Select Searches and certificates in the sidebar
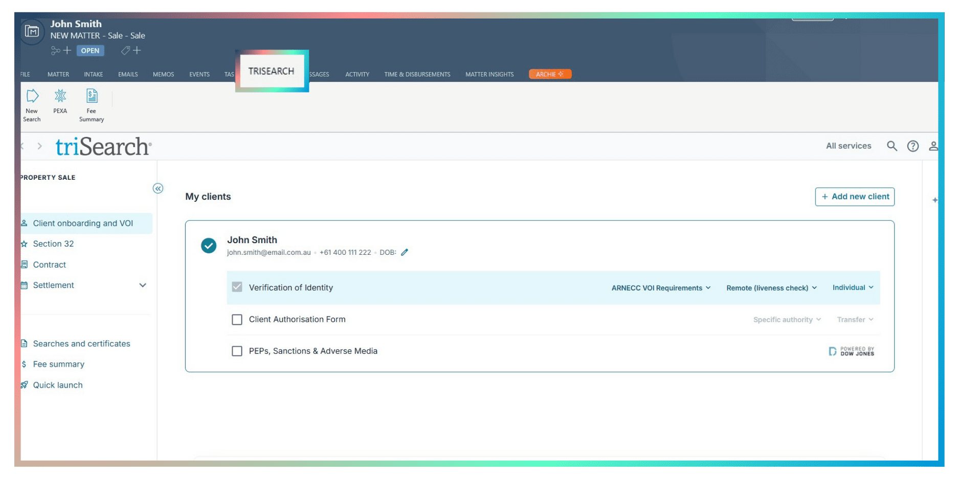 pyautogui.click(x=81, y=344)
